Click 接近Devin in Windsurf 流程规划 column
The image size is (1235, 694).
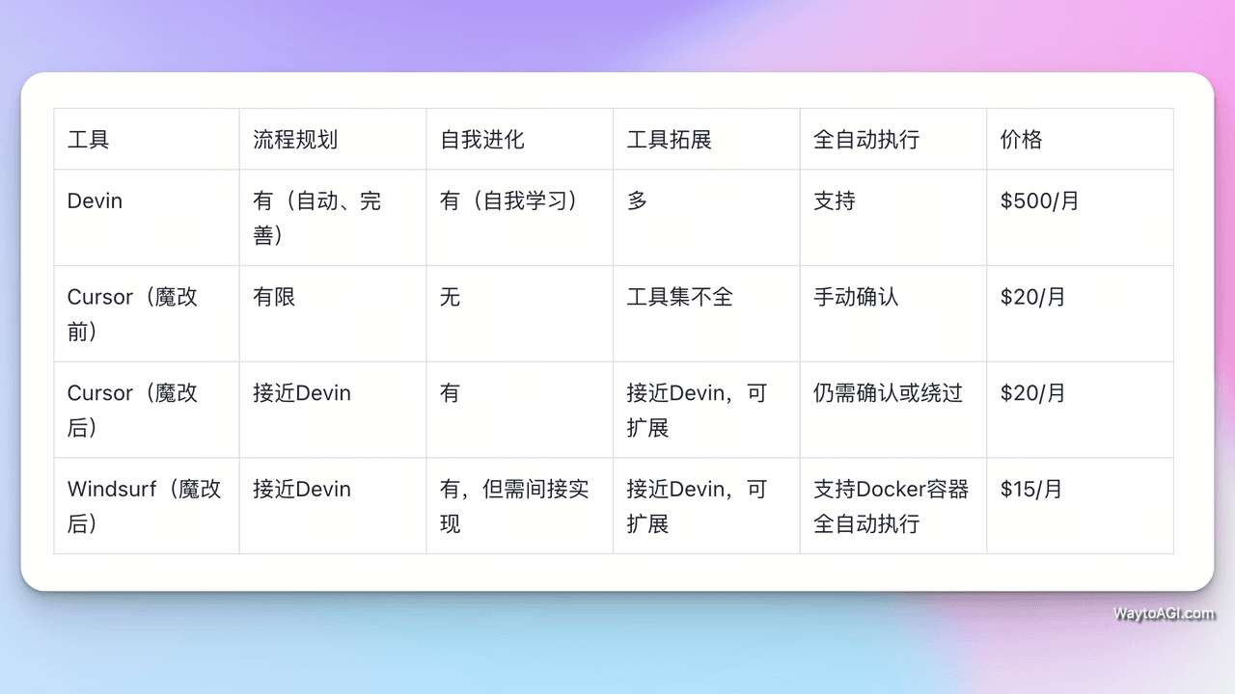[333, 506]
